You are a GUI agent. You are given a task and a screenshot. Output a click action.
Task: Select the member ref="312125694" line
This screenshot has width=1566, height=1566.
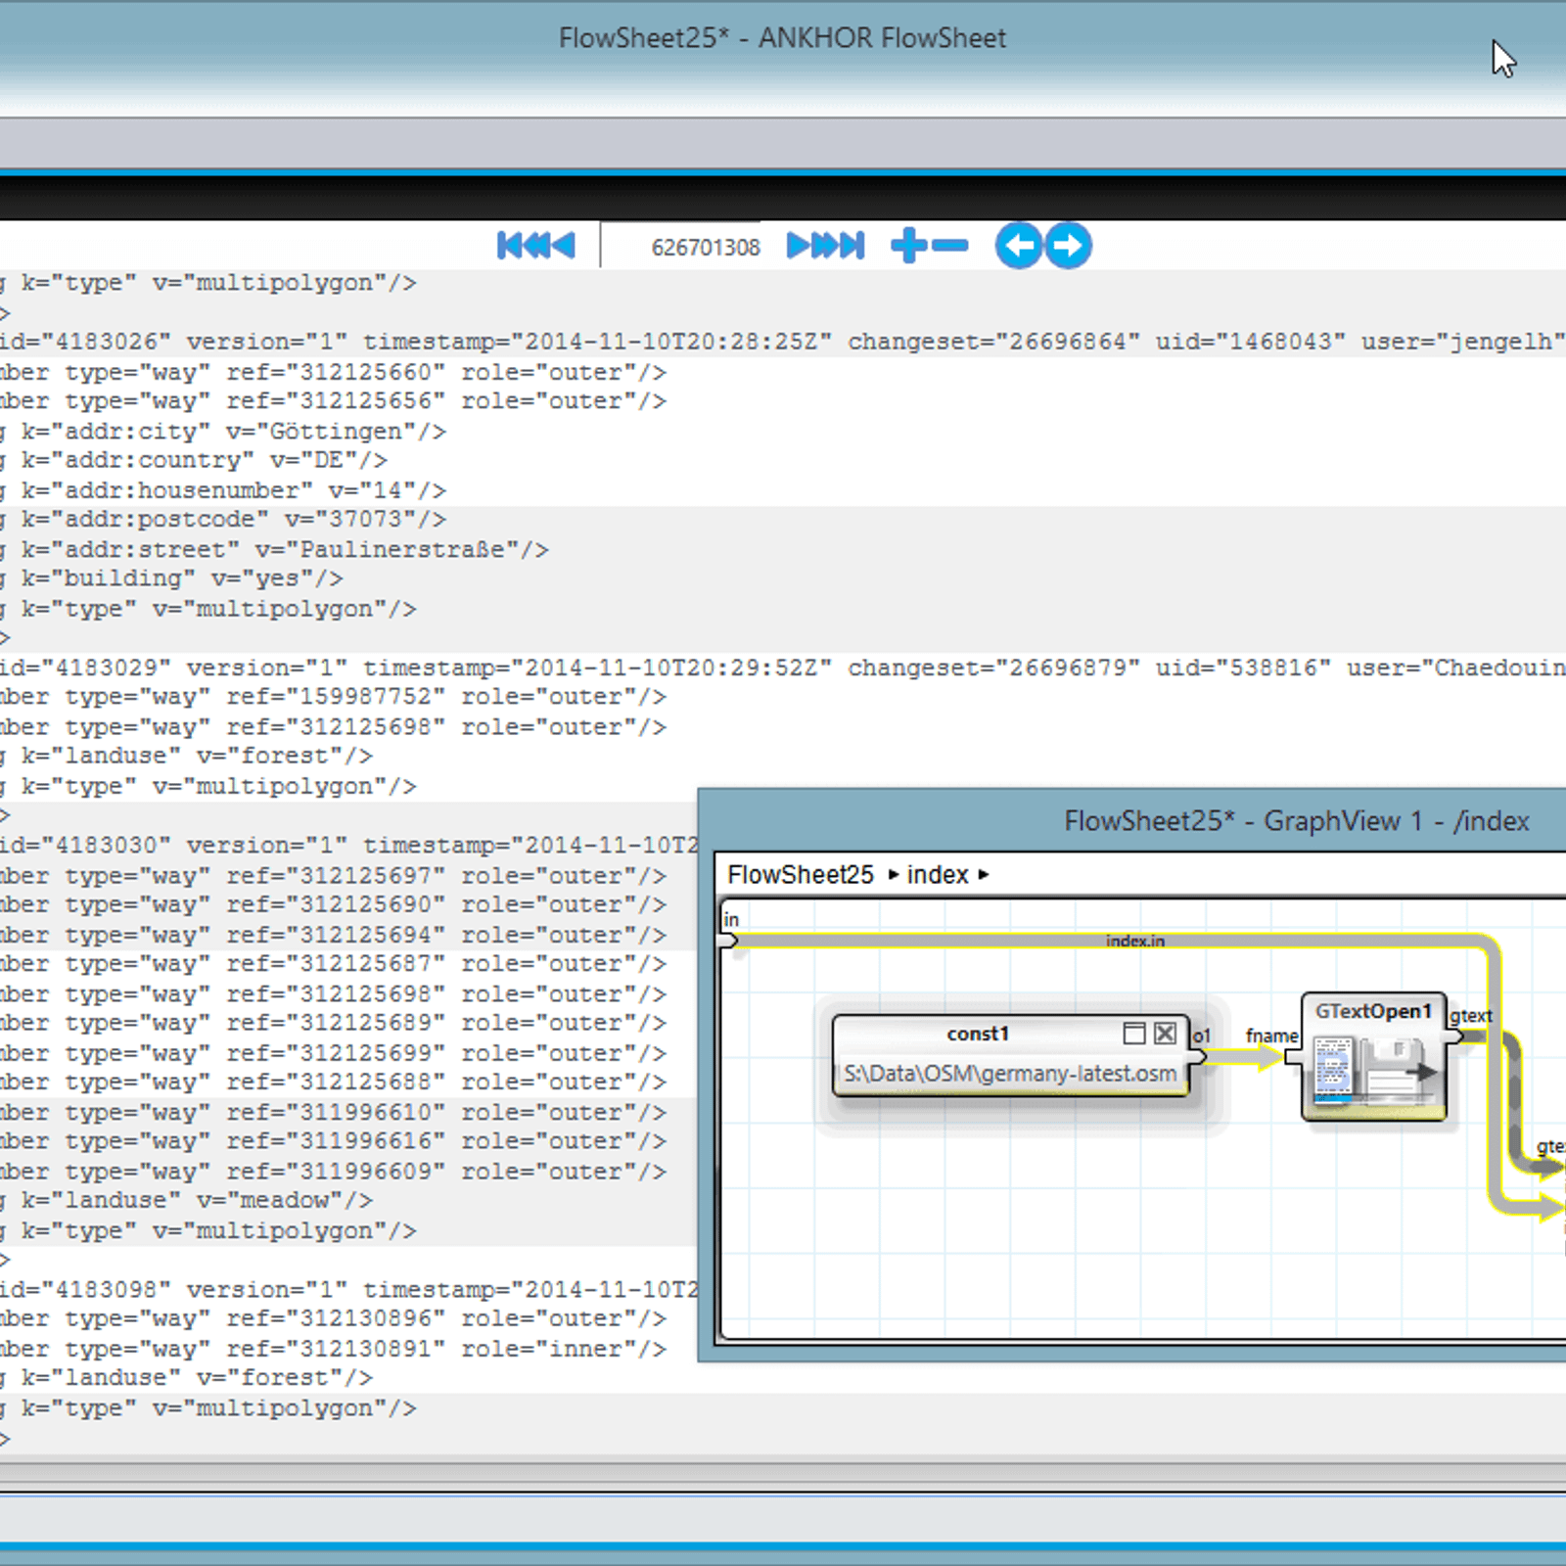[x=334, y=935]
